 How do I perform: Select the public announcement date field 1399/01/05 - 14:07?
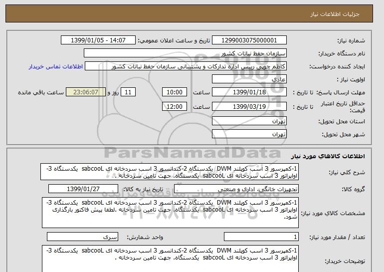tap(98, 40)
